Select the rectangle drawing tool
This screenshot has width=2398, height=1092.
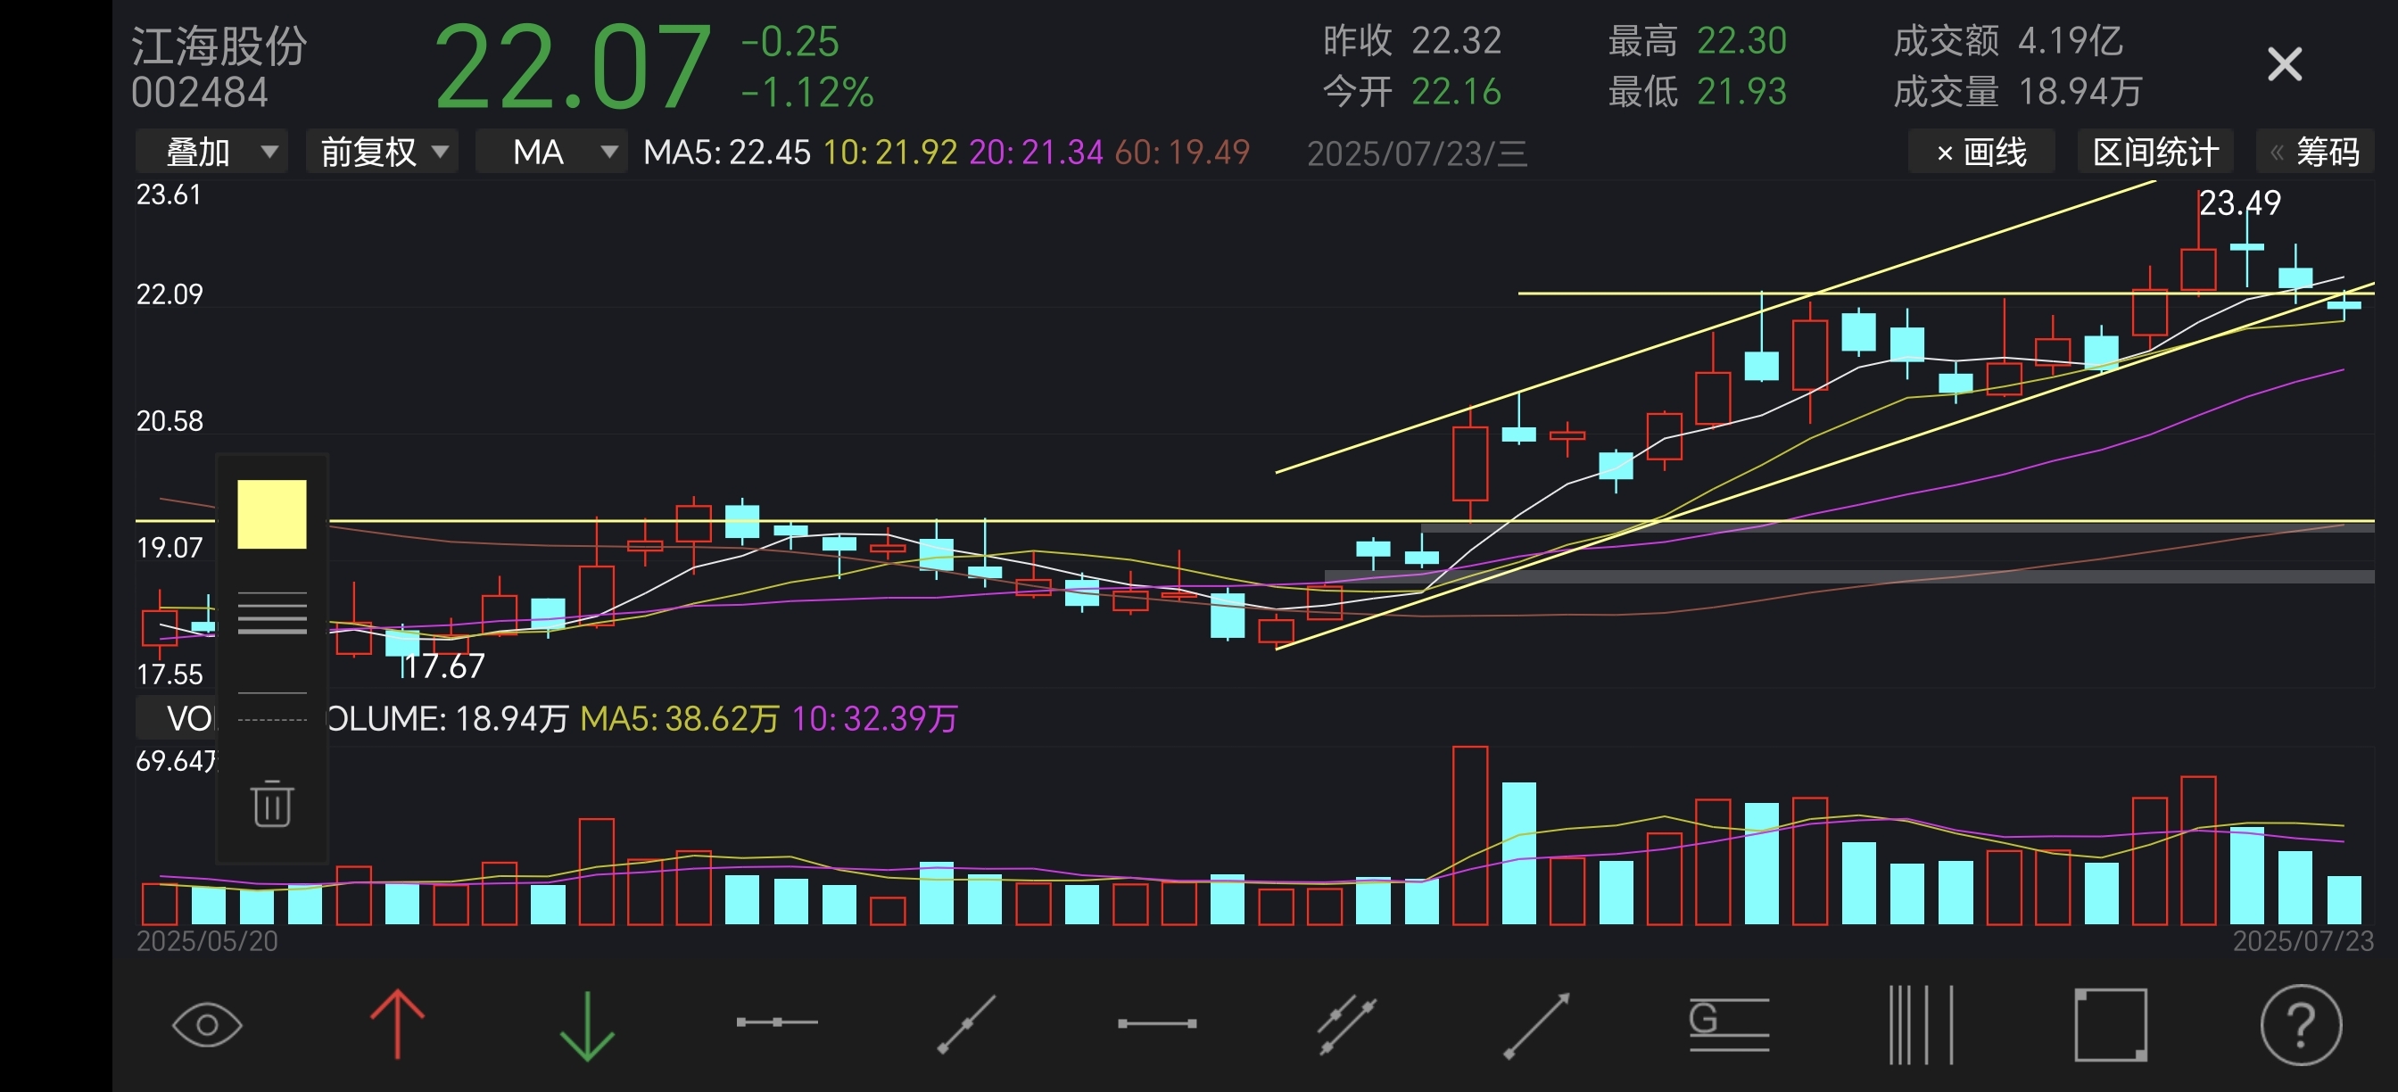point(2111,1024)
